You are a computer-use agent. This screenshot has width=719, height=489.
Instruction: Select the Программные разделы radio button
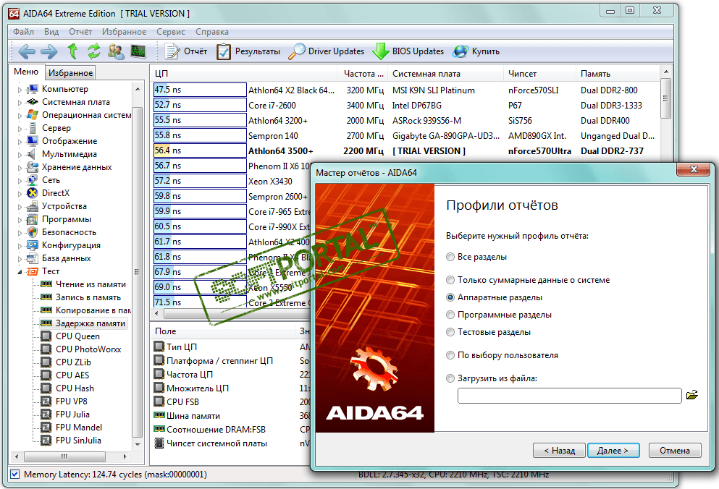tap(450, 315)
